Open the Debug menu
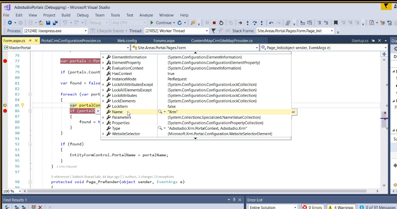The height and width of the screenshot is (209, 397). click(83, 15)
